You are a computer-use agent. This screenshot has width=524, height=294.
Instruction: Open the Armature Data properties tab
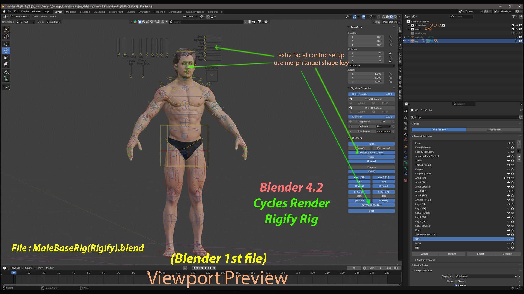click(406, 163)
